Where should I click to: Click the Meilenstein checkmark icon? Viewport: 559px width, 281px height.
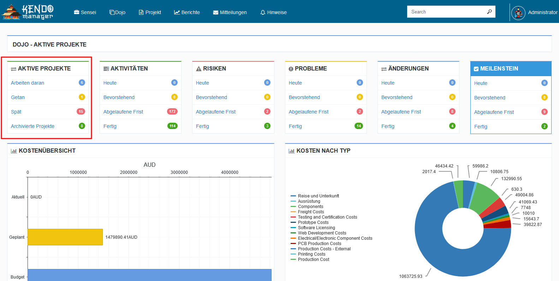coord(476,69)
